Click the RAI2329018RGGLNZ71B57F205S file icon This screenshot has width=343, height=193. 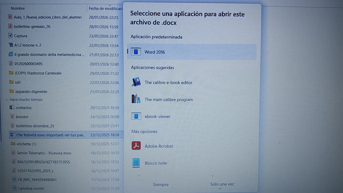[x=14, y=162]
